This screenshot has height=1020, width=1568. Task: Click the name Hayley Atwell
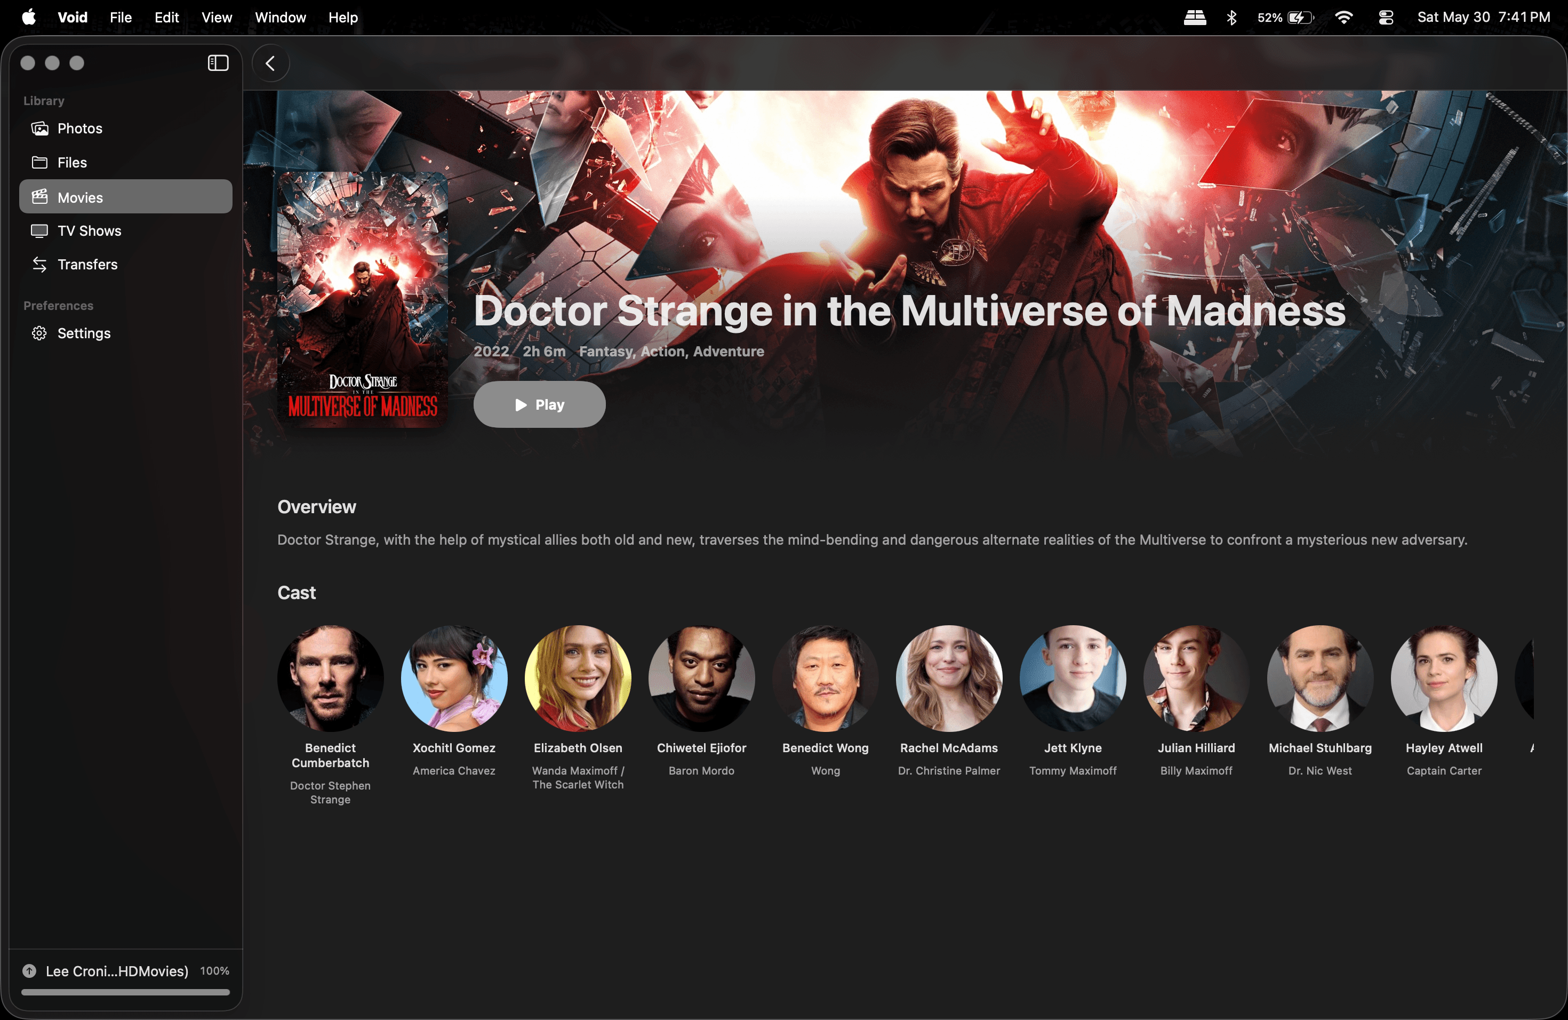(x=1444, y=748)
